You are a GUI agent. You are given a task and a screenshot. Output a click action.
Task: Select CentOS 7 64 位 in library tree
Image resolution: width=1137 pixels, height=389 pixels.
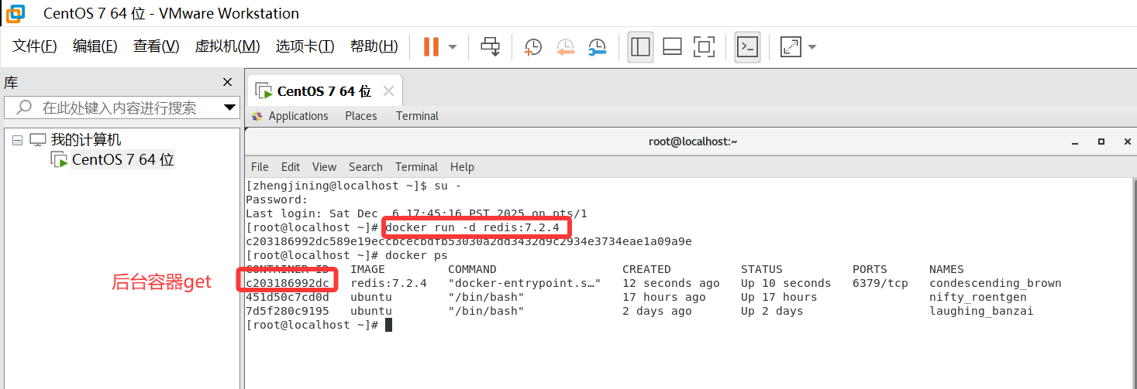pos(122,160)
